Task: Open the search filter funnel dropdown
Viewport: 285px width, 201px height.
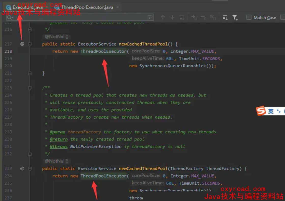Action: pos(235,17)
